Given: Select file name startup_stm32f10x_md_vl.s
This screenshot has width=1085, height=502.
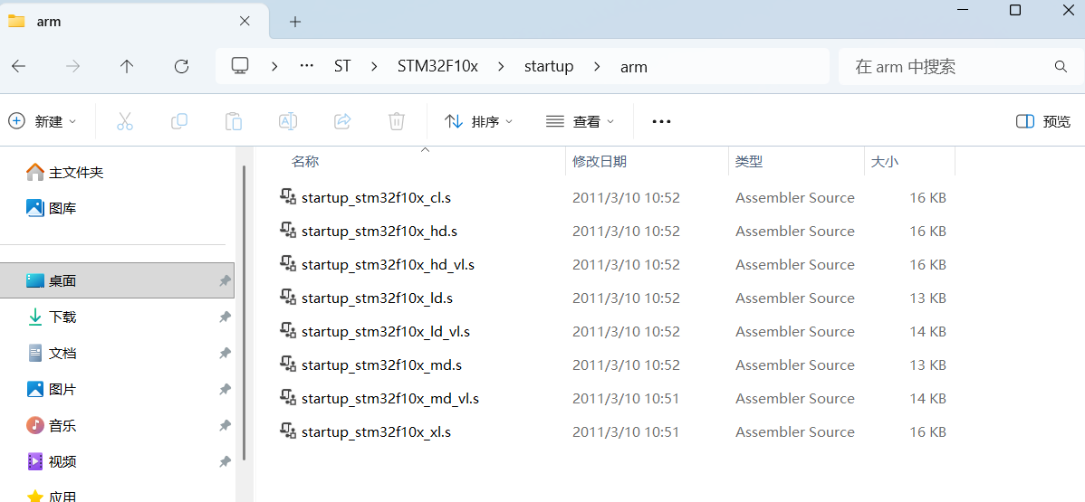Looking at the screenshot, I should click(390, 399).
